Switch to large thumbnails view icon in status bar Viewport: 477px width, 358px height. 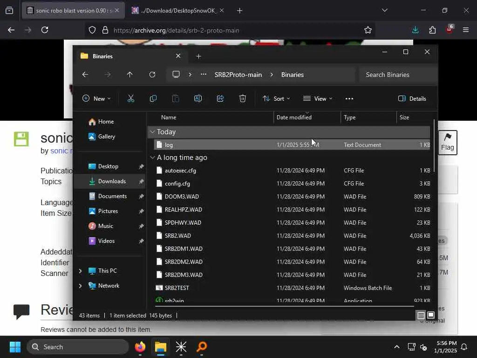pyautogui.click(x=431, y=315)
